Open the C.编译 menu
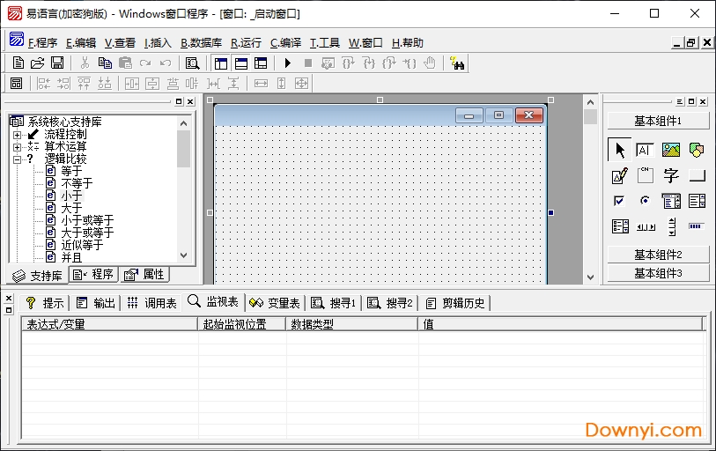Viewport: 716px width, 451px height. pos(285,43)
